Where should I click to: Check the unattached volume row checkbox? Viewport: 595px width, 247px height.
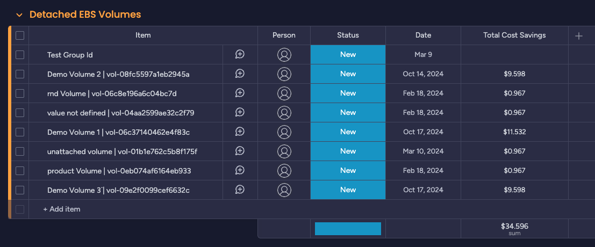coord(20,151)
